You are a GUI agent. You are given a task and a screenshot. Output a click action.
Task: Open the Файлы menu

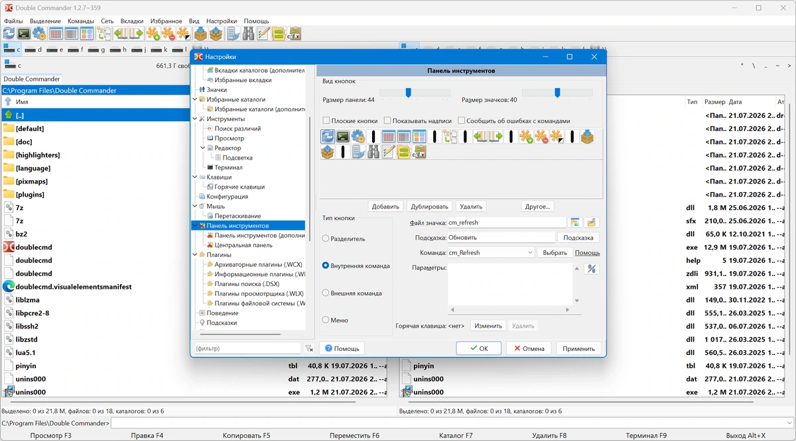pos(13,21)
